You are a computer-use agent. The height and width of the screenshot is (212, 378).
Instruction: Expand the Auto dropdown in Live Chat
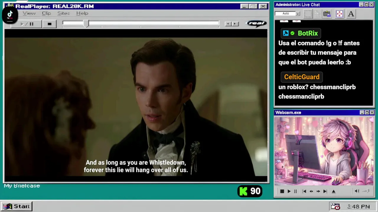tap(298, 14)
